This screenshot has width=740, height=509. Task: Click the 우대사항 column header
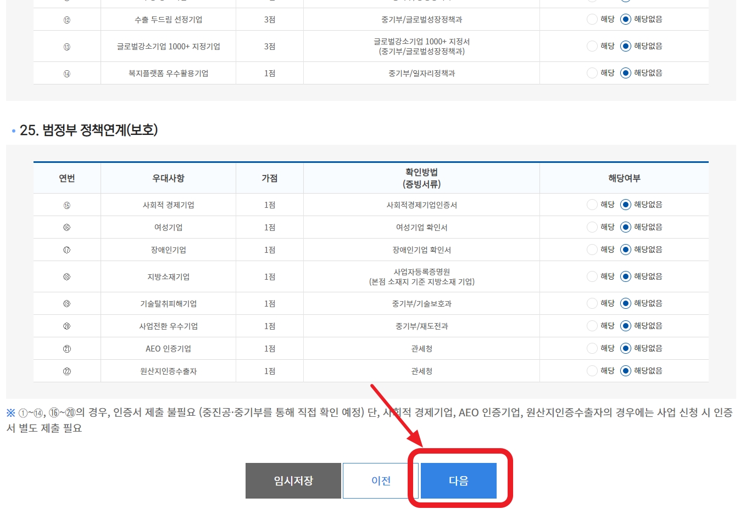pyautogui.click(x=168, y=178)
